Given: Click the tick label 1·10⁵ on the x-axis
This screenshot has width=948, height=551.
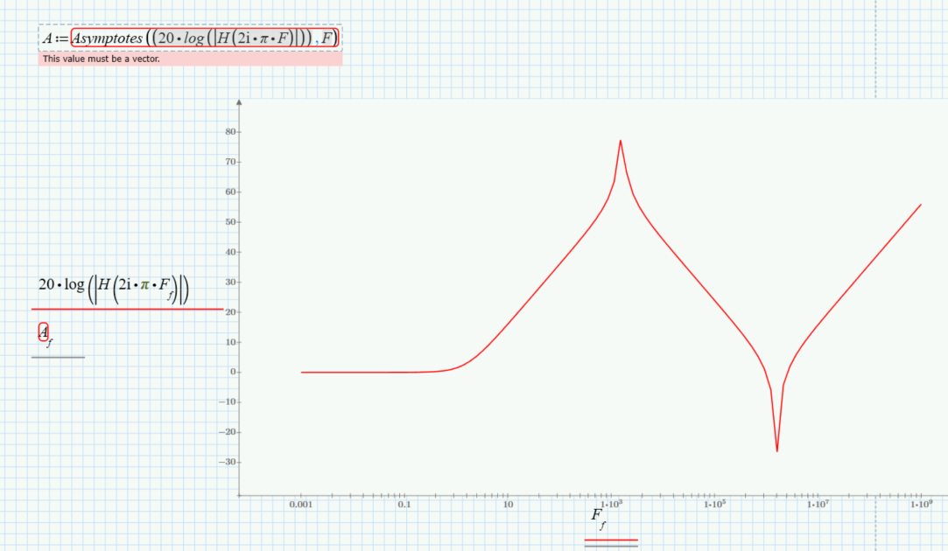Looking at the screenshot, I should pyautogui.click(x=713, y=505).
